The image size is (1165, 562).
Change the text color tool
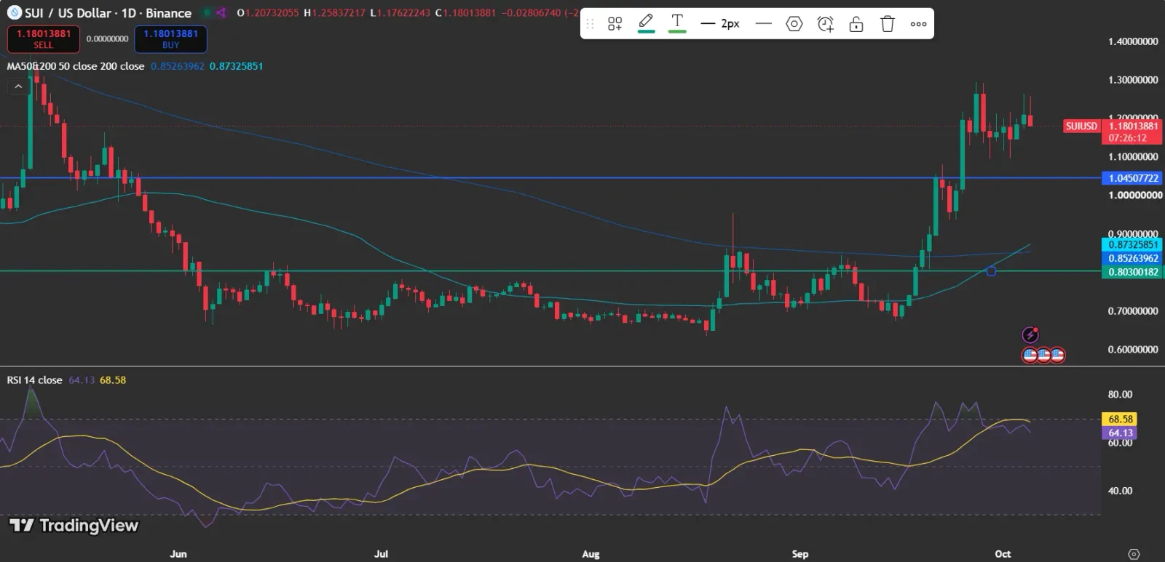tap(677, 23)
